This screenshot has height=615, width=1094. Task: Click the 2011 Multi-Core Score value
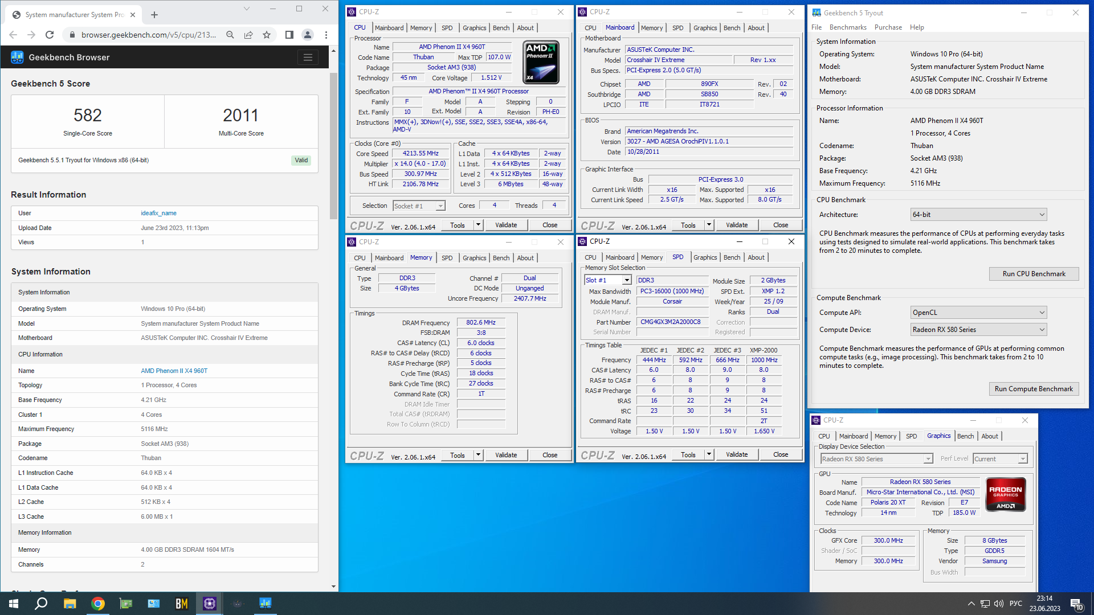[x=240, y=115]
